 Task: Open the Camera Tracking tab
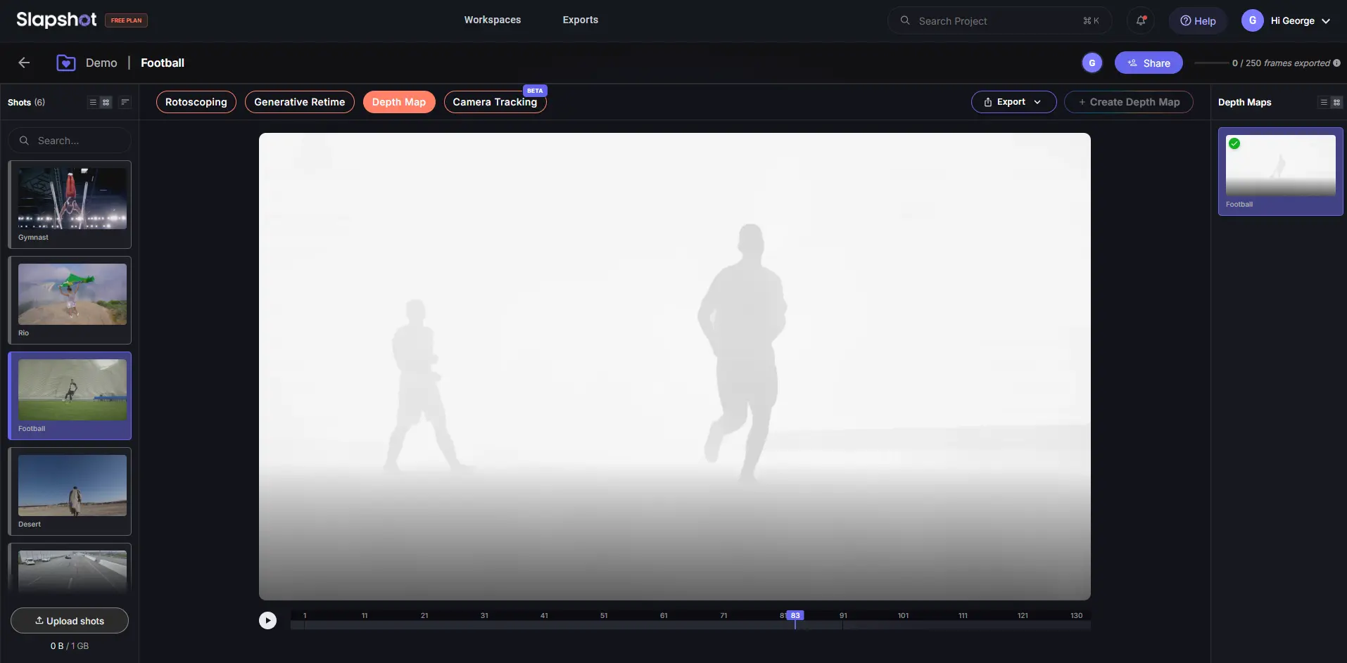495,102
